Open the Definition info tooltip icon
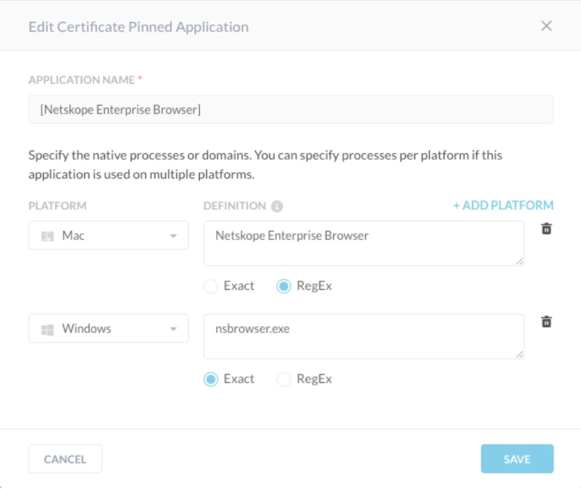The height and width of the screenshot is (489, 581). (x=277, y=206)
